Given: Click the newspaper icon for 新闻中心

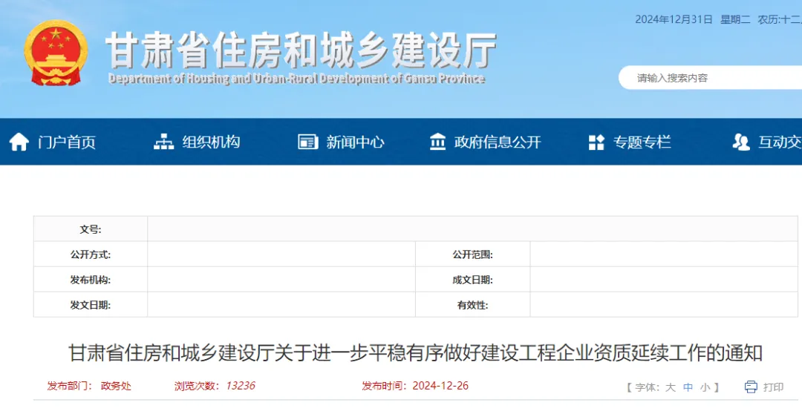Looking at the screenshot, I should pyautogui.click(x=307, y=142).
